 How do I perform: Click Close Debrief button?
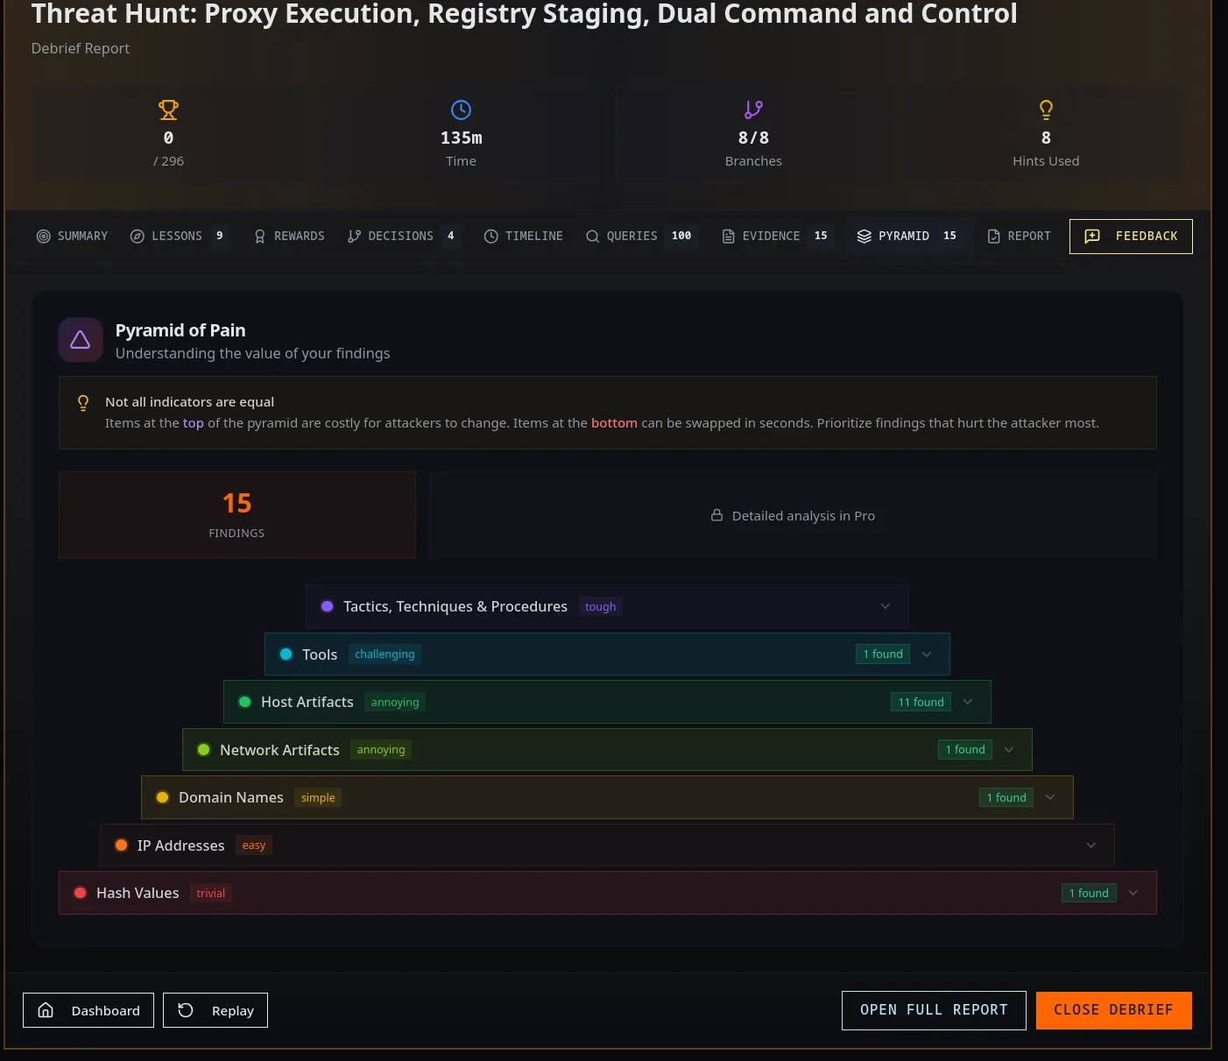pos(1113,1010)
